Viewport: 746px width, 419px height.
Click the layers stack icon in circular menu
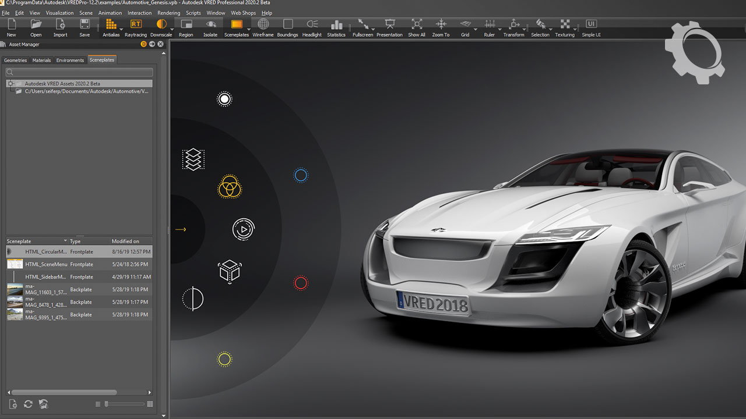pyautogui.click(x=193, y=159)
